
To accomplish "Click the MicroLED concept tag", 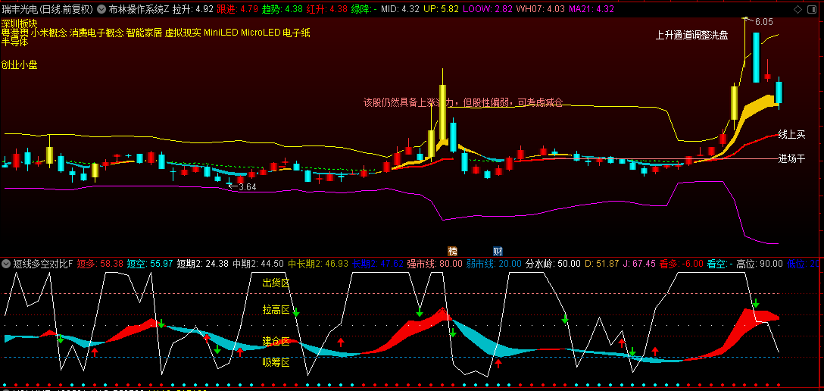I will (261, 33).
